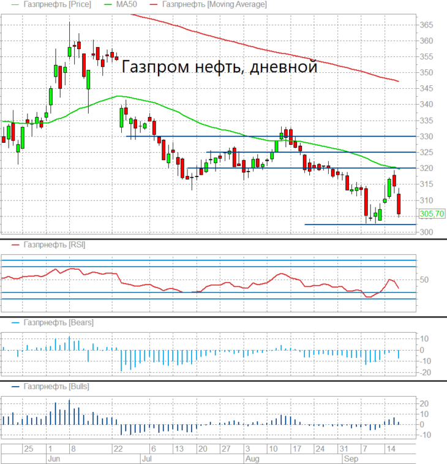Screen dimensions: 447x464
Task: Click the Газпрнефть [Price] legend label
Action: [x=58, y=4]
